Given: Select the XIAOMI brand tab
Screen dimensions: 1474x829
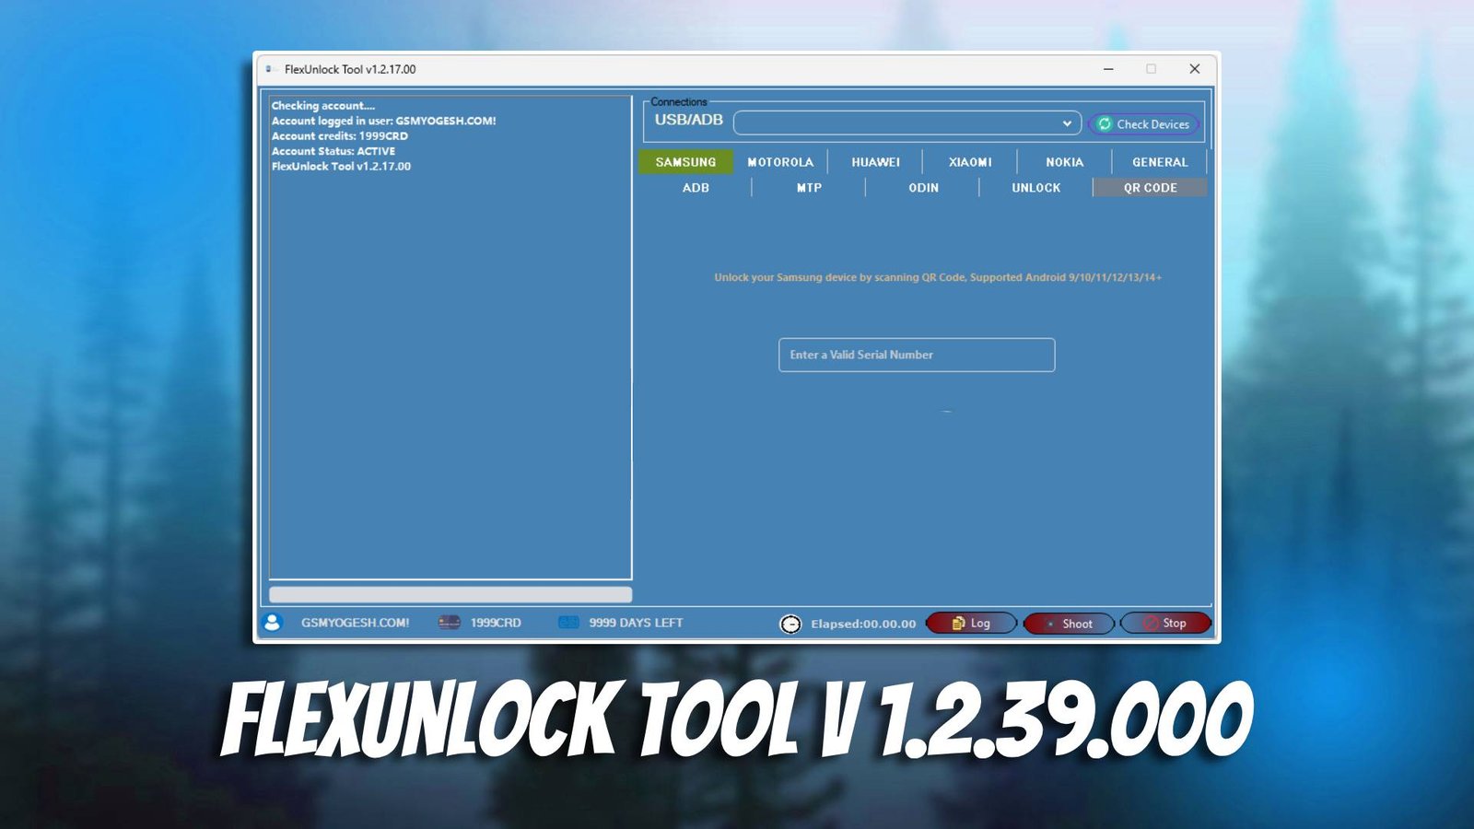Looking at the screenshot, I should (x=970, y=162).
